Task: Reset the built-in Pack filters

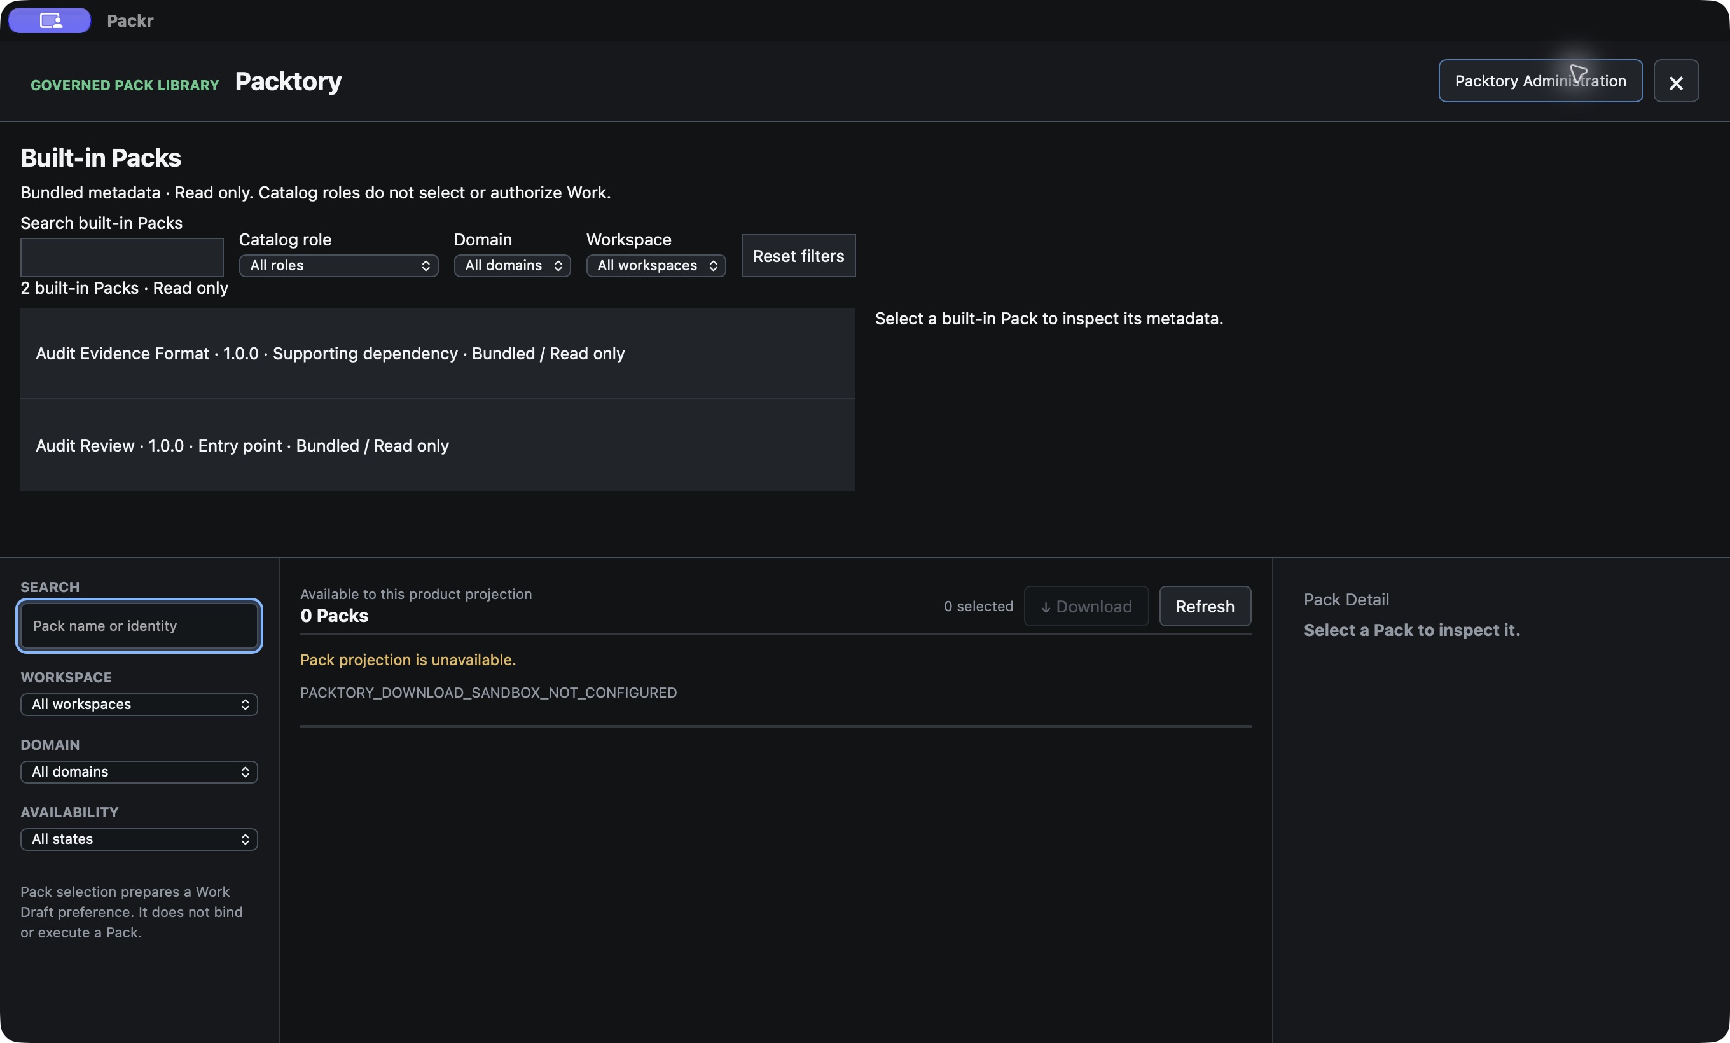Action: pos(798,256)
